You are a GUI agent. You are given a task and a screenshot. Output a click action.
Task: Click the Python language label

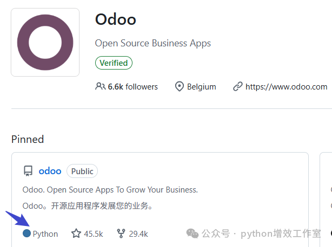[45, 234]
